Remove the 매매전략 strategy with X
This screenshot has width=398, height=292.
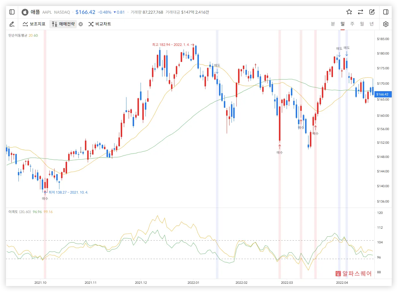point(81,24)
